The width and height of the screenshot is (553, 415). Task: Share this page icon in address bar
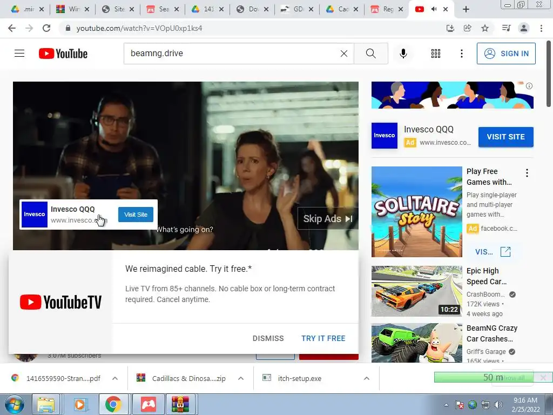click(x=467, y=28)
